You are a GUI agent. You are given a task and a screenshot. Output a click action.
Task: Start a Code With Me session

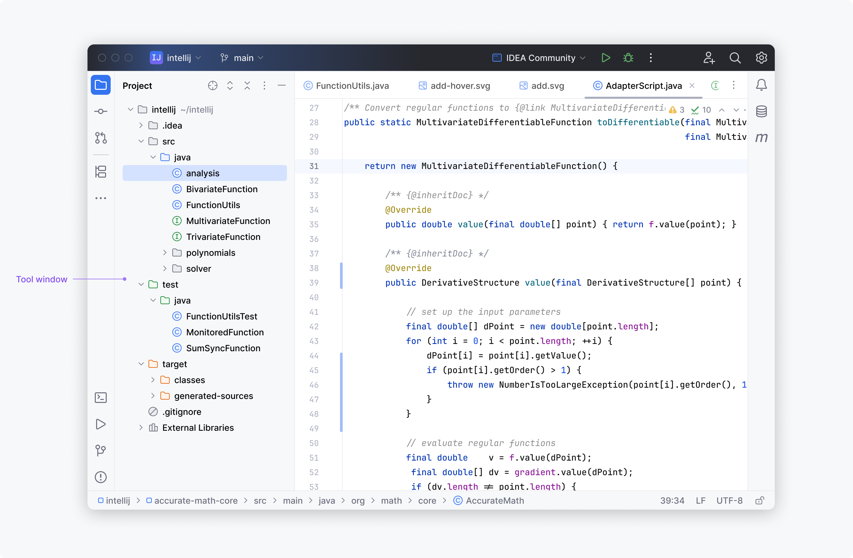pyautogui.click(x=709, y=58)
